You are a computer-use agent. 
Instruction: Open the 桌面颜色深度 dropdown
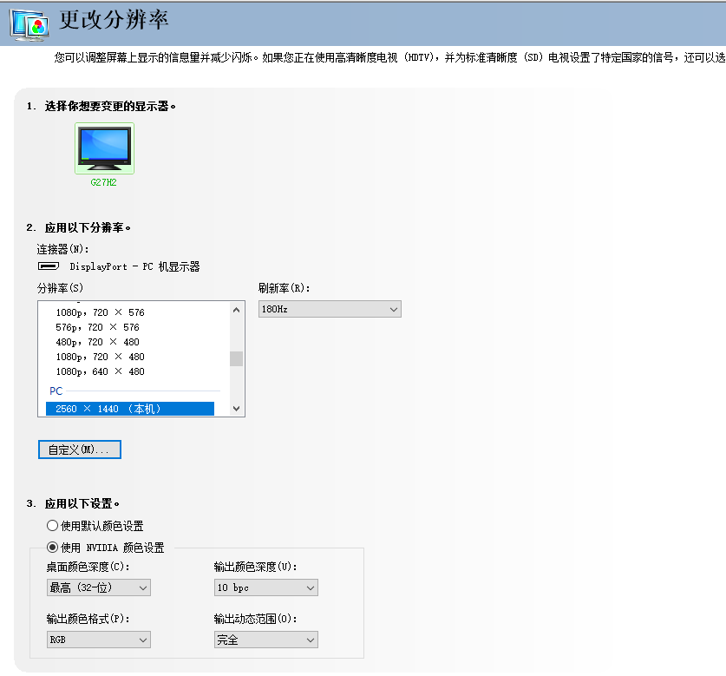tap(98, 587)
